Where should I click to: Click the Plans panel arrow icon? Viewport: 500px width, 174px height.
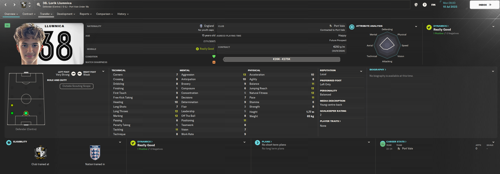(x=257, y=143)
